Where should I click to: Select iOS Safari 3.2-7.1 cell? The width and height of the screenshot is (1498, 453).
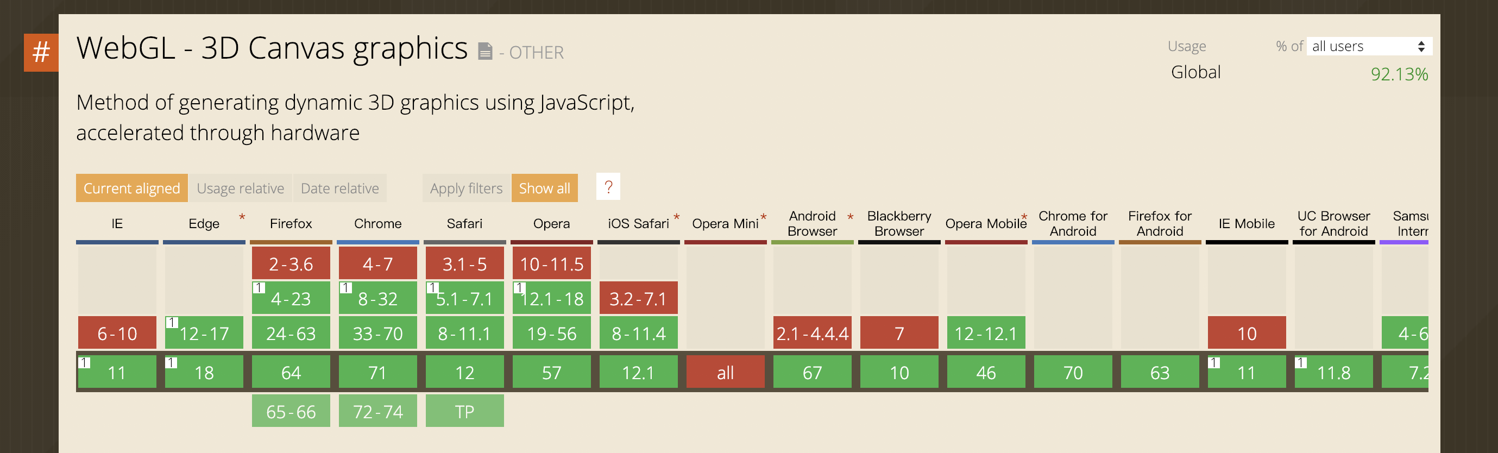[x=638, y=298]
